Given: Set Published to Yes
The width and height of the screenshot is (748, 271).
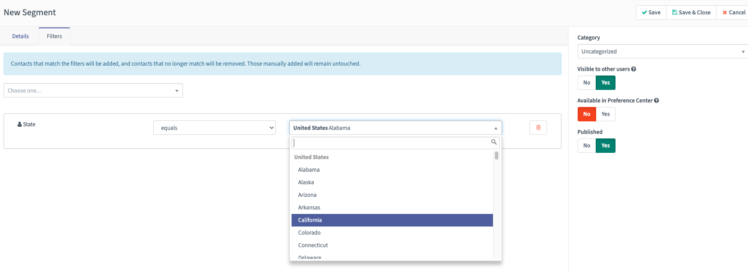Looking at the screenshot, I should (606, 146).
